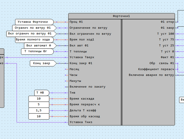Select the Месяц input pin label
The height and width of the screenshot is (139, 184).
click(x=74, y=69)
